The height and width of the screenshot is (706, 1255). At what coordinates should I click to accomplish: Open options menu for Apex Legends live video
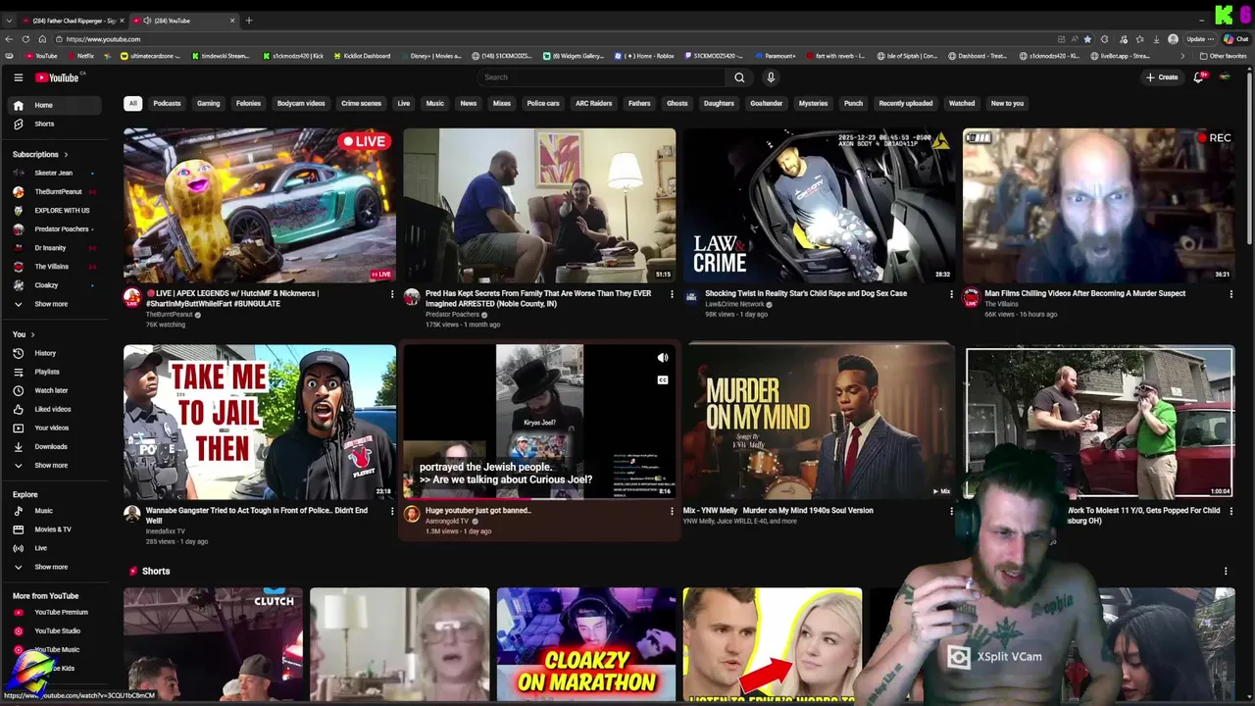(x=392, y=294)
